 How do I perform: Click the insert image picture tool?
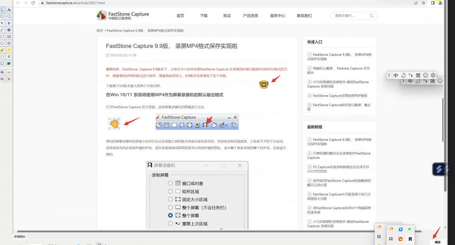(9, 63)
